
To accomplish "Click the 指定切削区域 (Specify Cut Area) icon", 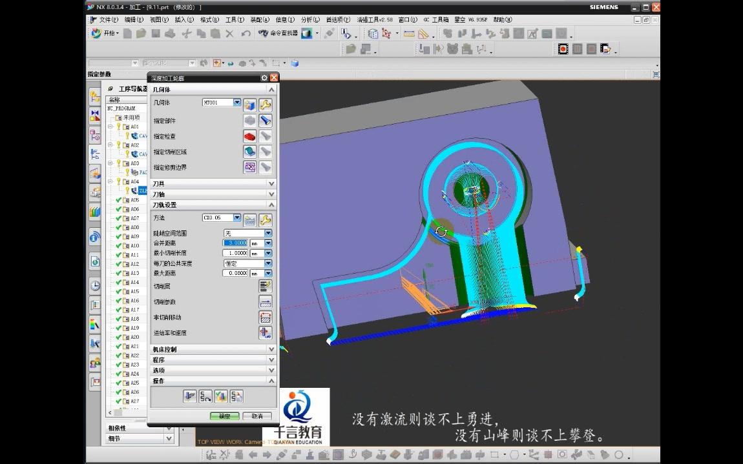I will (x=249, y=151).
